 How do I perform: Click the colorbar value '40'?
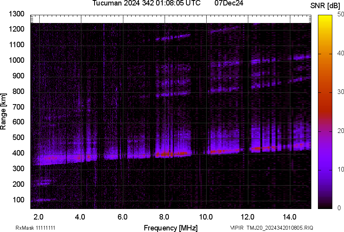(341, 53)
